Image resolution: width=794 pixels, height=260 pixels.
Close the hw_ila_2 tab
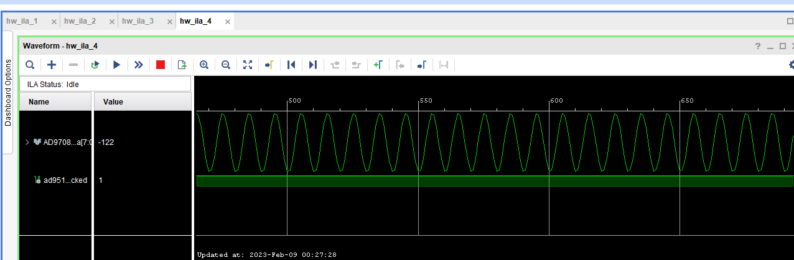pos(112,22)
